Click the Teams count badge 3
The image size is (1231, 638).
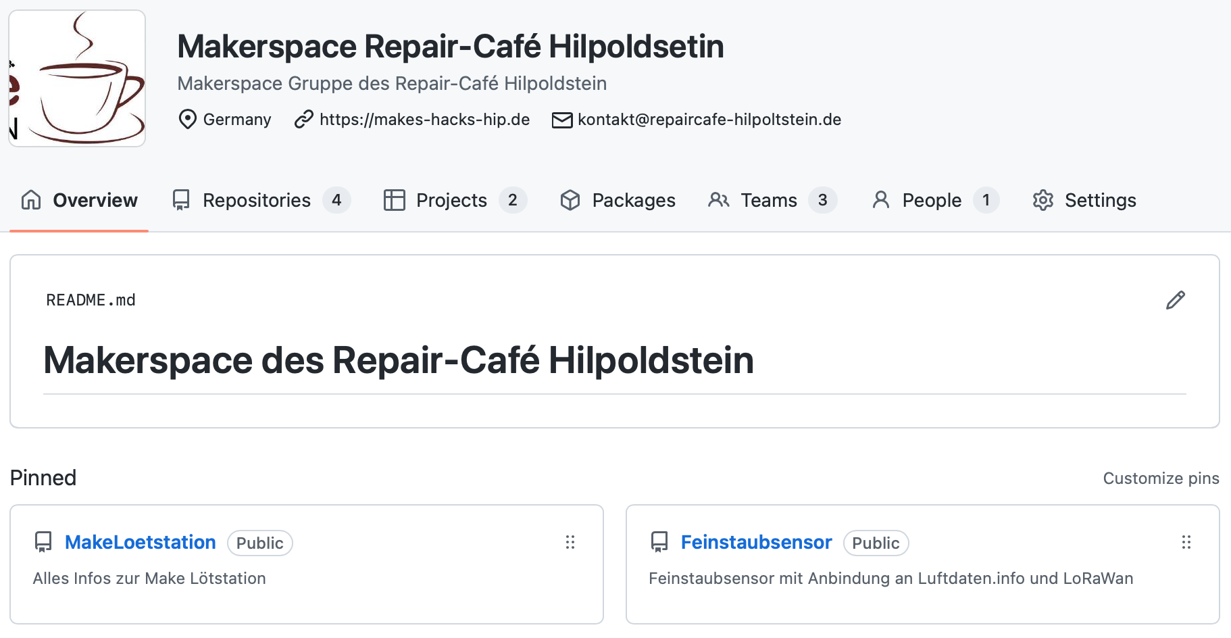[823, 200]
